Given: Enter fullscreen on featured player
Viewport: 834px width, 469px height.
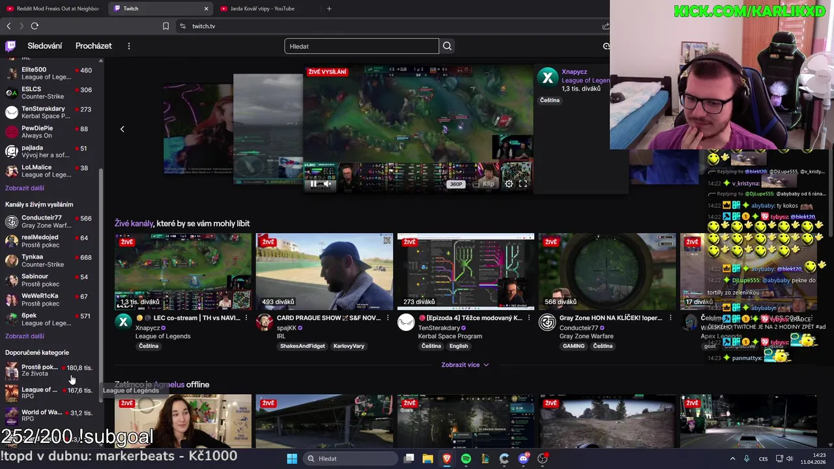Looking at the screenshot, I should pos(523,184).
